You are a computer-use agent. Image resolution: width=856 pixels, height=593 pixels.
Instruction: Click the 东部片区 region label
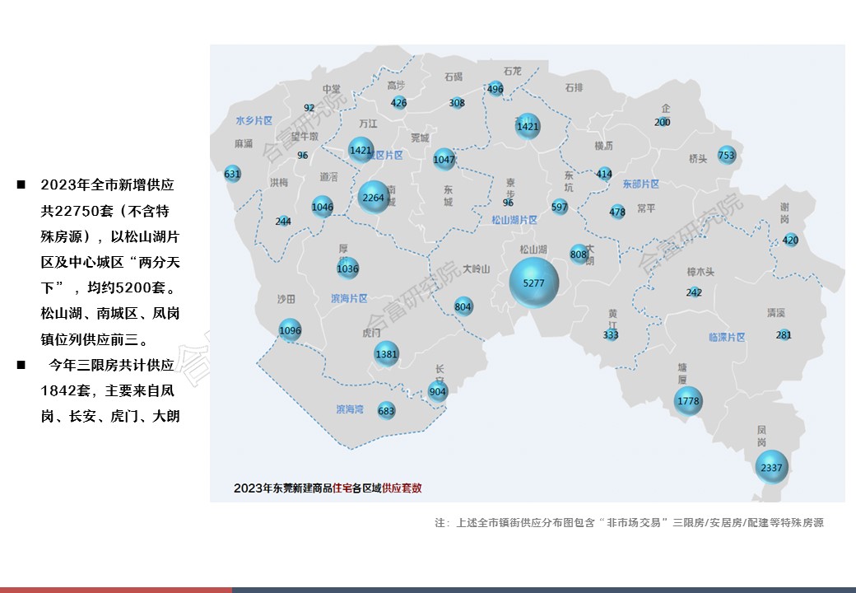click(640, 184)
